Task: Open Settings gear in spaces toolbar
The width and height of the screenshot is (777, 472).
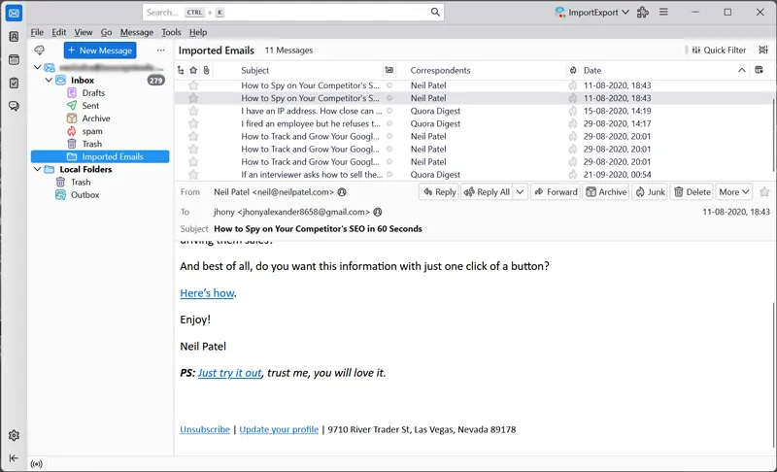Action: click(14, 435)
